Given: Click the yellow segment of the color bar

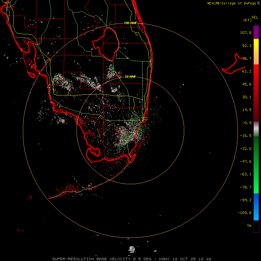Looking at the screenshot, I should 256,45.
